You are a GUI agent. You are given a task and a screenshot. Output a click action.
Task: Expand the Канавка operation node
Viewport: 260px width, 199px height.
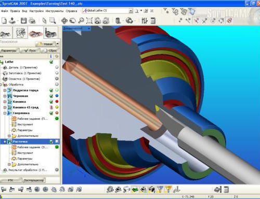tap(5, 102)
